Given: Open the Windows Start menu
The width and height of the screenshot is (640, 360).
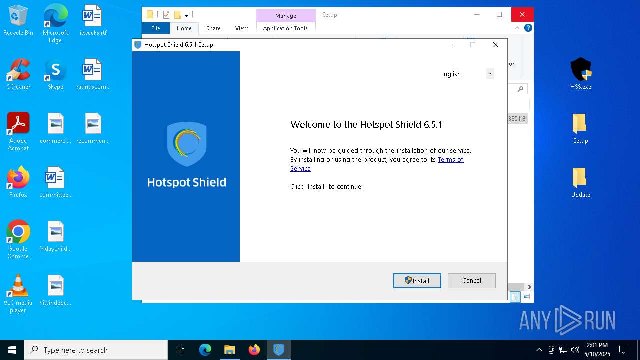Looking at the screenshot, I should (12, 350).
